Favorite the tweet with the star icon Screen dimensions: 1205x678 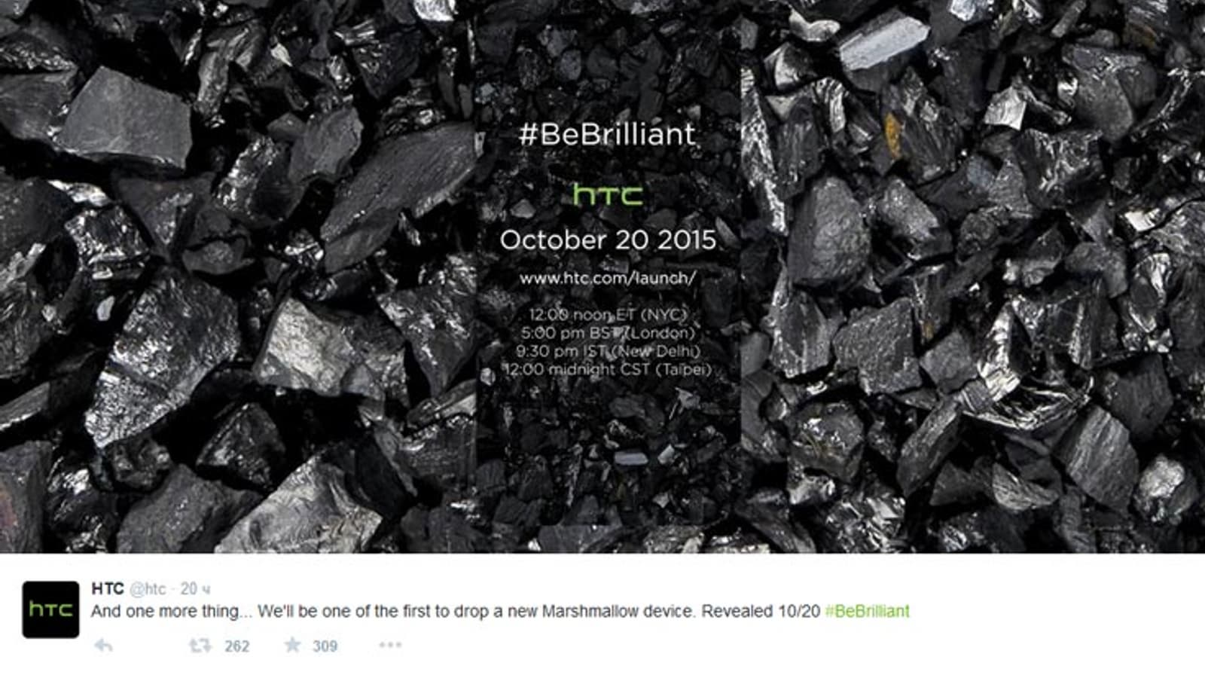tap(292, 645)
